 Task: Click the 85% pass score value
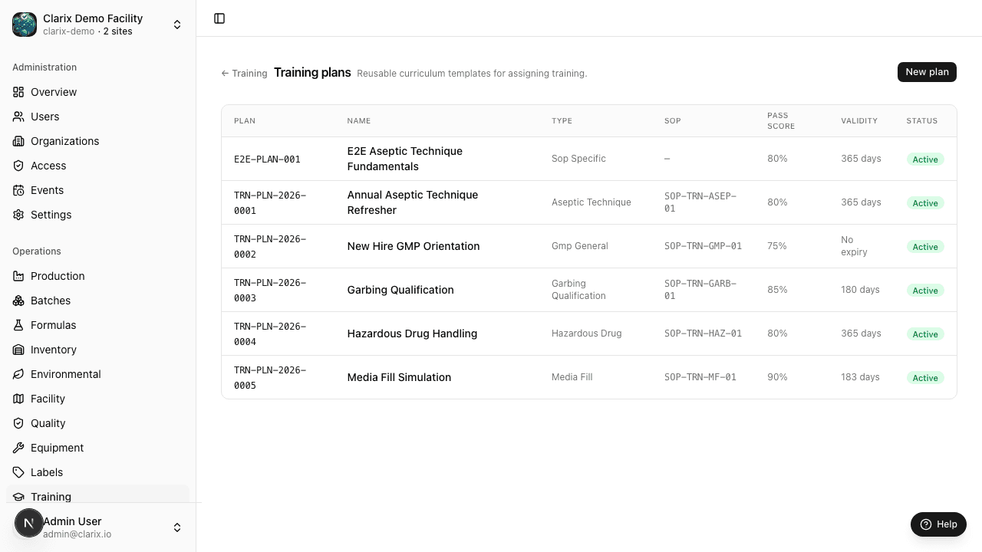click(777, 290)
